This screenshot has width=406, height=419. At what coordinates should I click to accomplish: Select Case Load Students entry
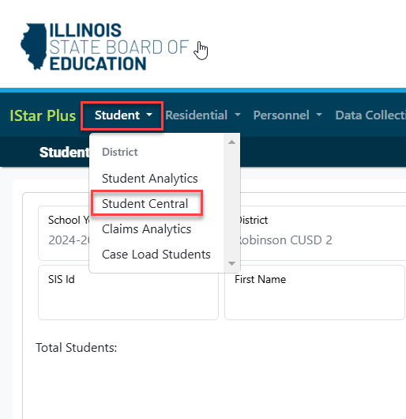point(156,255)
